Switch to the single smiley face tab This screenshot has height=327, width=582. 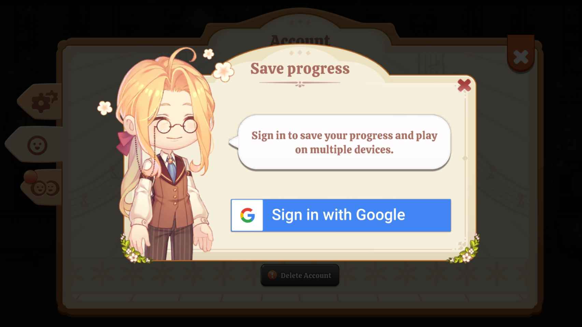tap(37, 145)
